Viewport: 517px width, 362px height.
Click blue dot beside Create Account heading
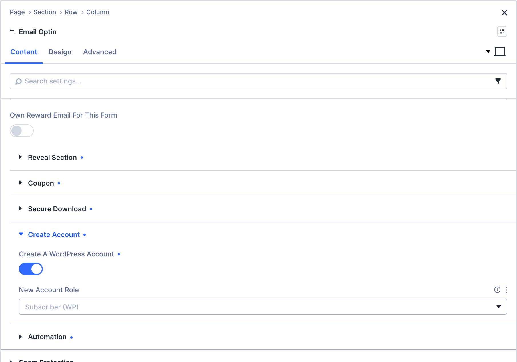pos(85,235)
